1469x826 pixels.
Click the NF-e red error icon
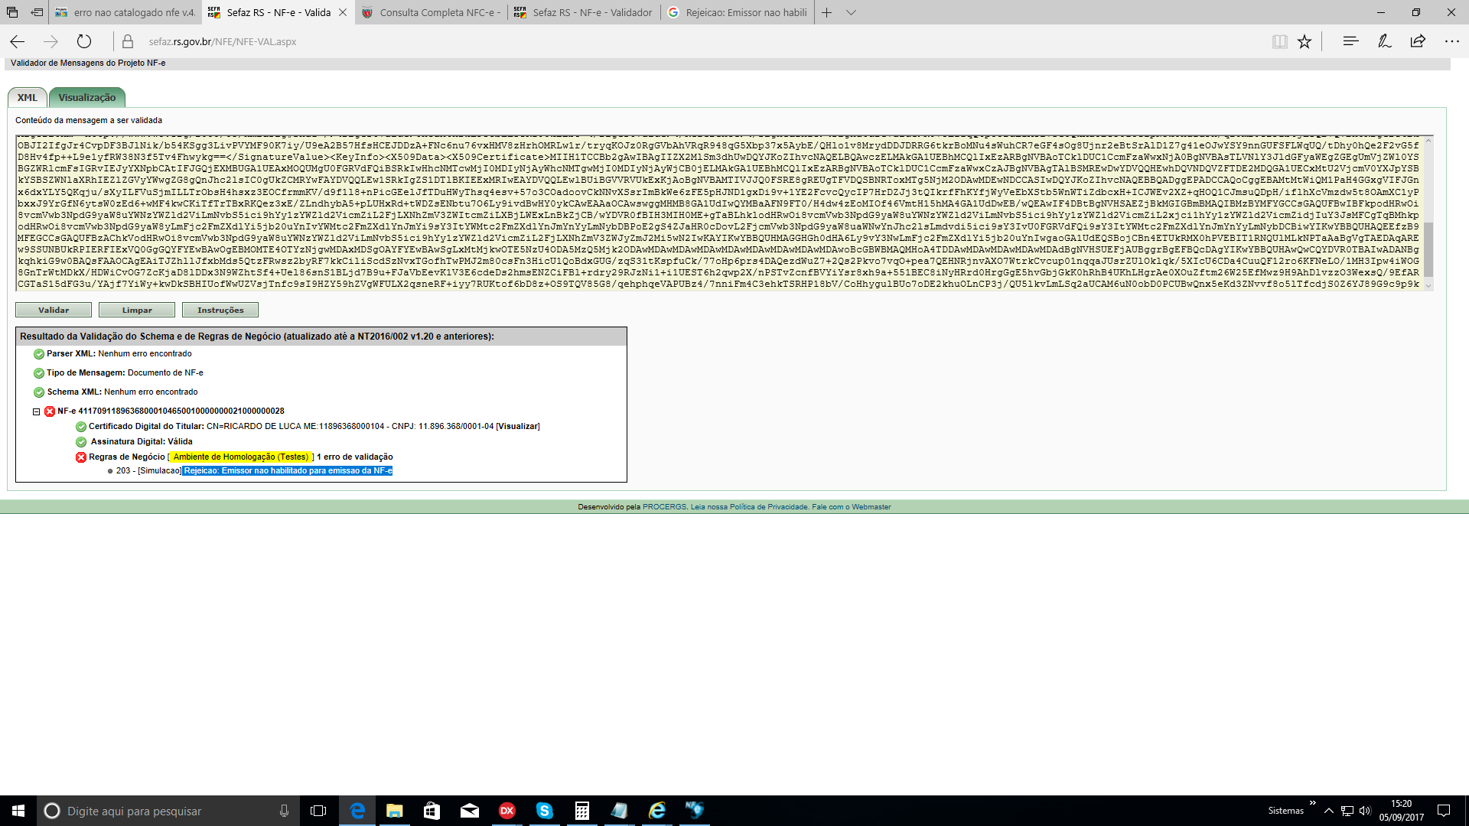tap(50, 411)
